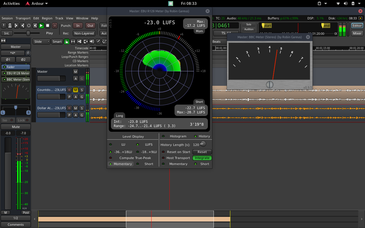
Task: Click the BBC meter calibration screw
Action: (269, 85)
